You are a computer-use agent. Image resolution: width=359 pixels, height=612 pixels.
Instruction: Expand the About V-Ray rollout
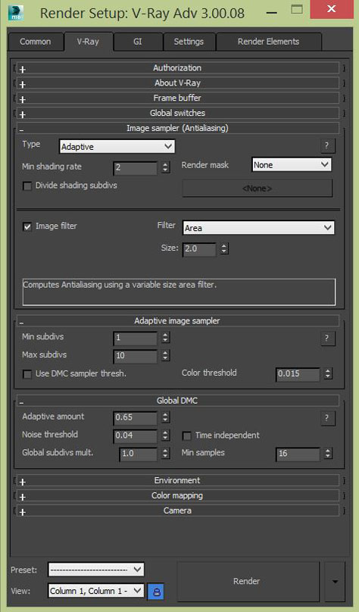(177, 83)
